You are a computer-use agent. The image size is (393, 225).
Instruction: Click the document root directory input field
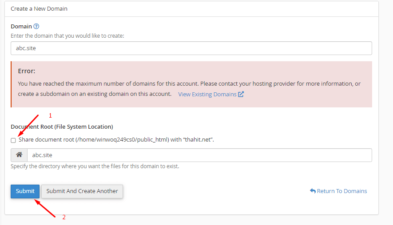coord(199,155)
